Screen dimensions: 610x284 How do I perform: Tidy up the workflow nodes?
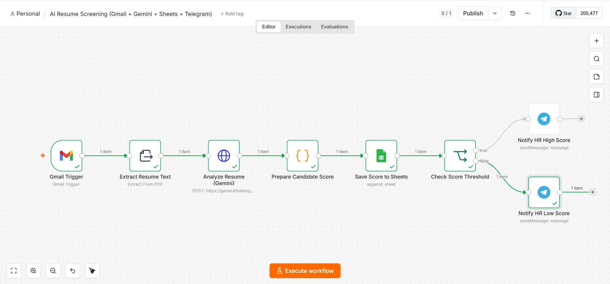click(x=92, y=271)
